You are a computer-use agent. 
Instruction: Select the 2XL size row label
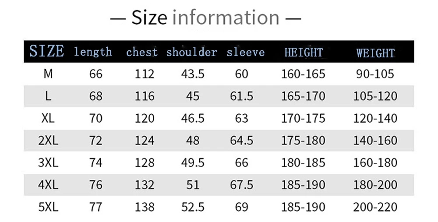(x=48, y=140)
